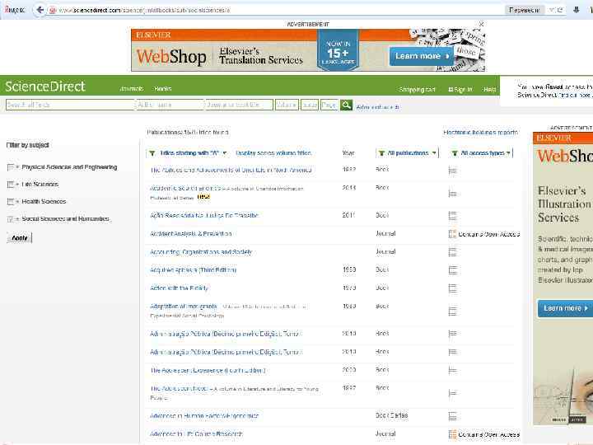Check the Life Sciences checkbox
The height and width of the screenshot is (445, 593).
click(11, 185)
